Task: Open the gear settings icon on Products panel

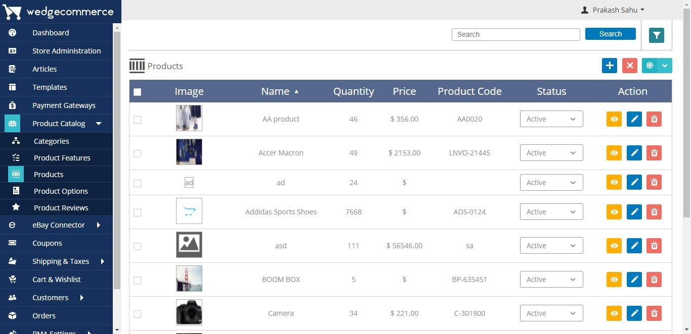Action: pyautogui.click(x=650, y=65)
